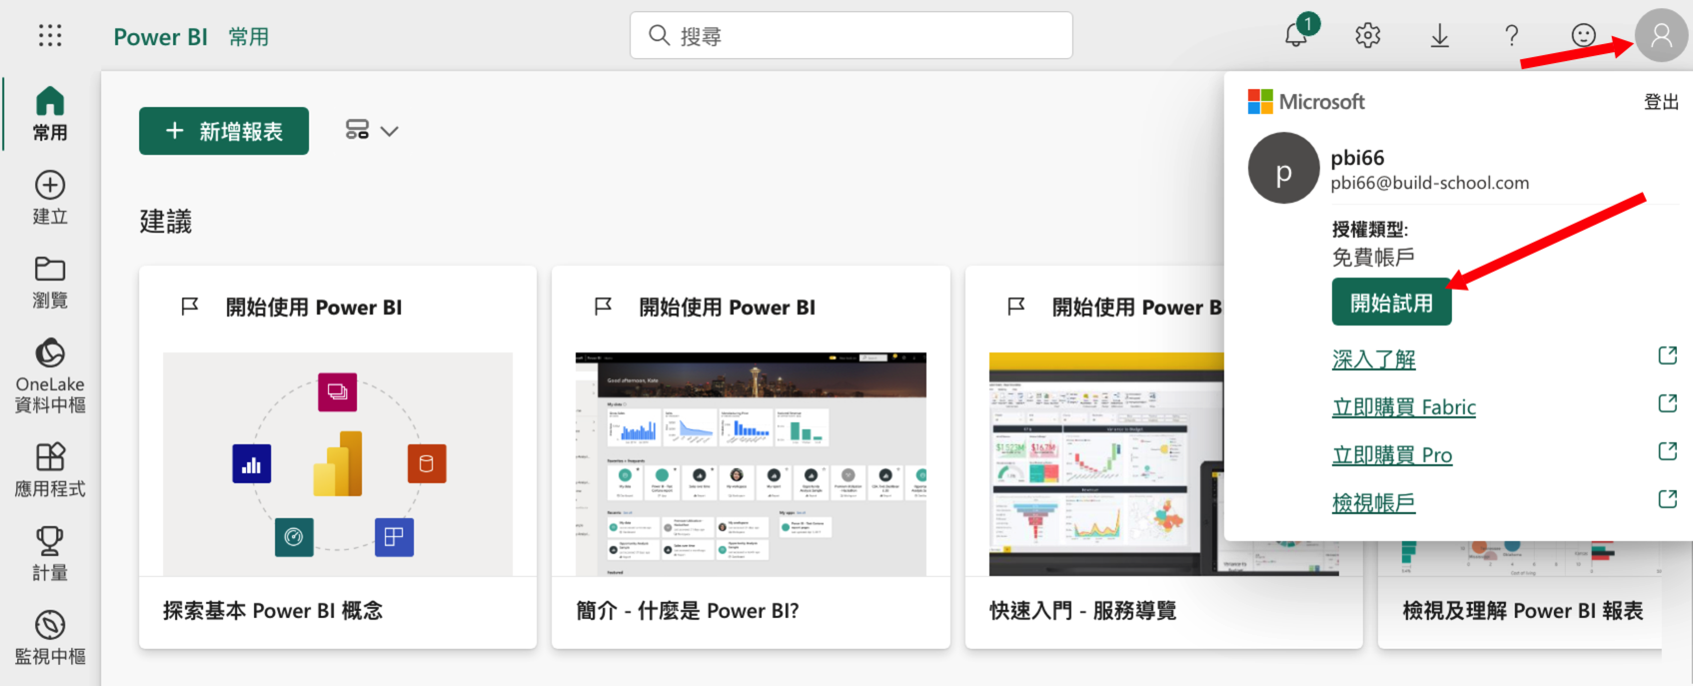Click the flag icon on third card

[1016, 307]
